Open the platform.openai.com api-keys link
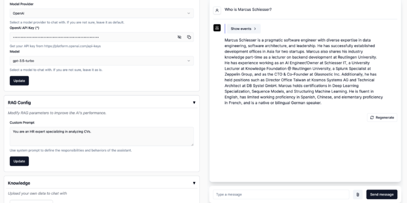This screenshot has height=203, width=407. click(72, 46)
